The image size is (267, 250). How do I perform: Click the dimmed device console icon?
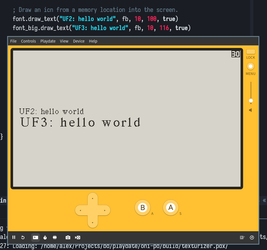click(x=242, y=238)
